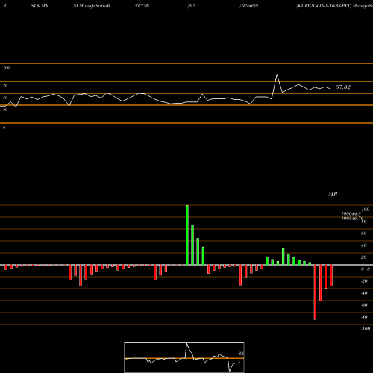
Task: Click the RSI axis label 30
Action: (x=5, y=110)
